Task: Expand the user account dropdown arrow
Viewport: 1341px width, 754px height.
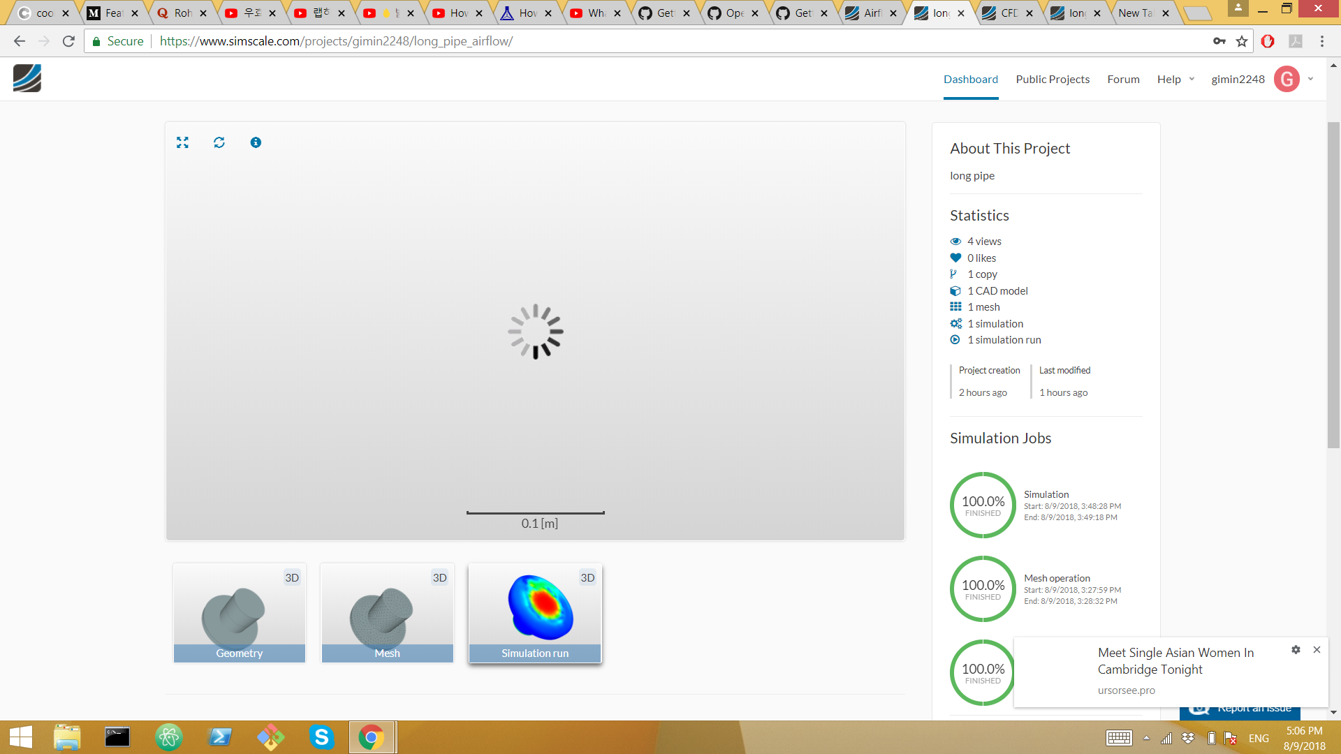Action: [1310, 79]
